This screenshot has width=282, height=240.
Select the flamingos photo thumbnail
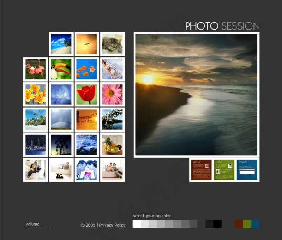coord(36,69)
